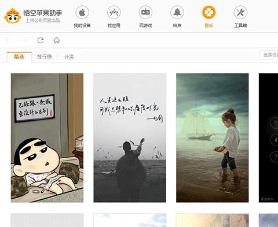Image resolution: width=278 pixels, height=227 pixels.
Task: Open the dark keypad wallpaper at right edge
Action: (268, 138)
